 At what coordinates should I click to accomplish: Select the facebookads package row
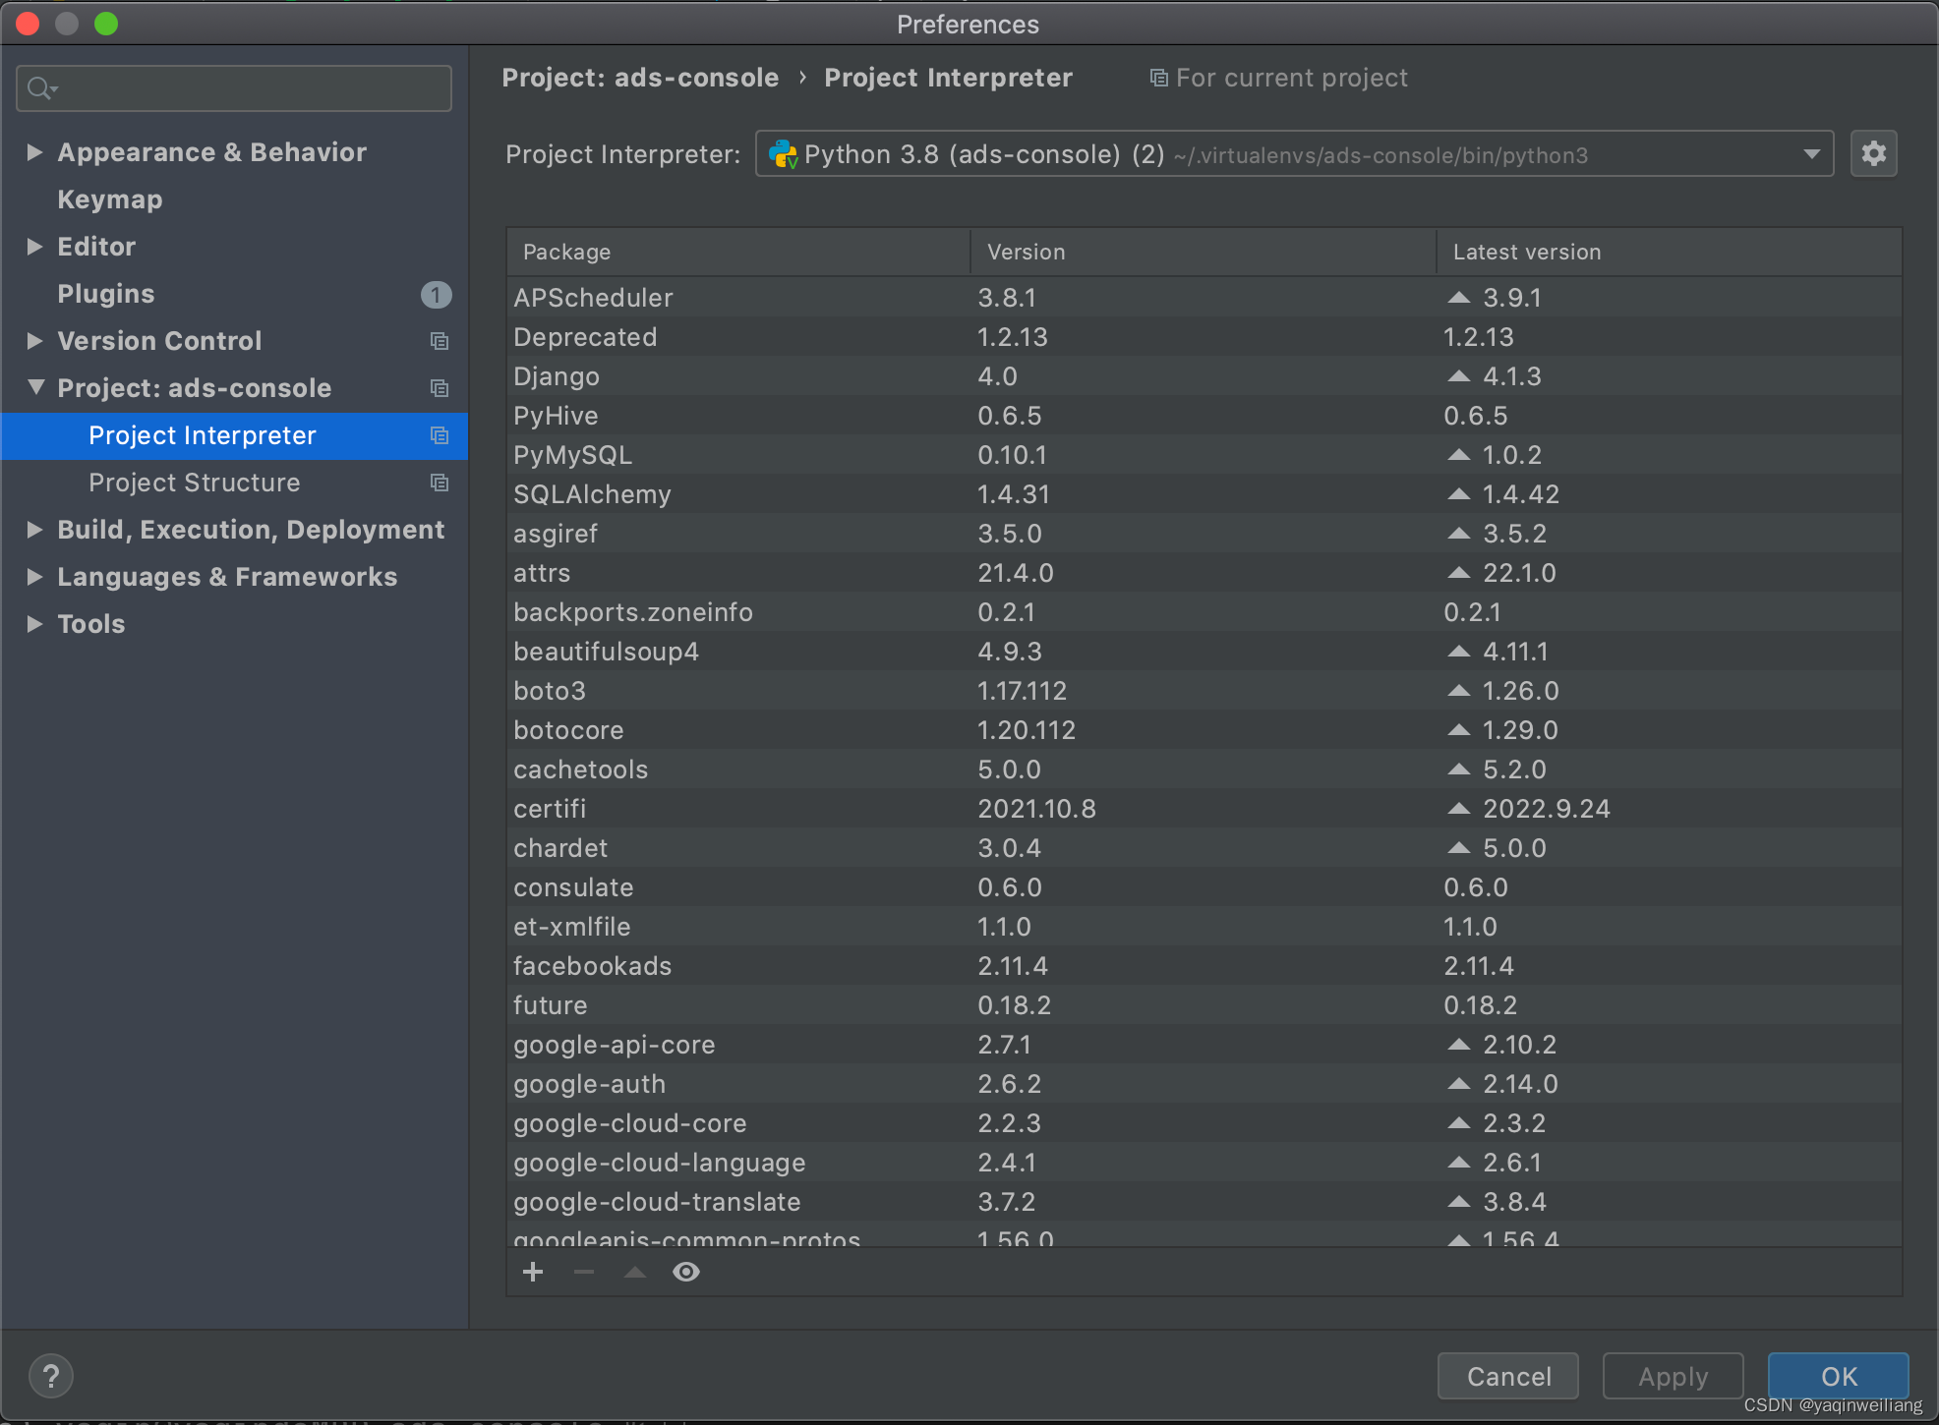[1205, 966]
